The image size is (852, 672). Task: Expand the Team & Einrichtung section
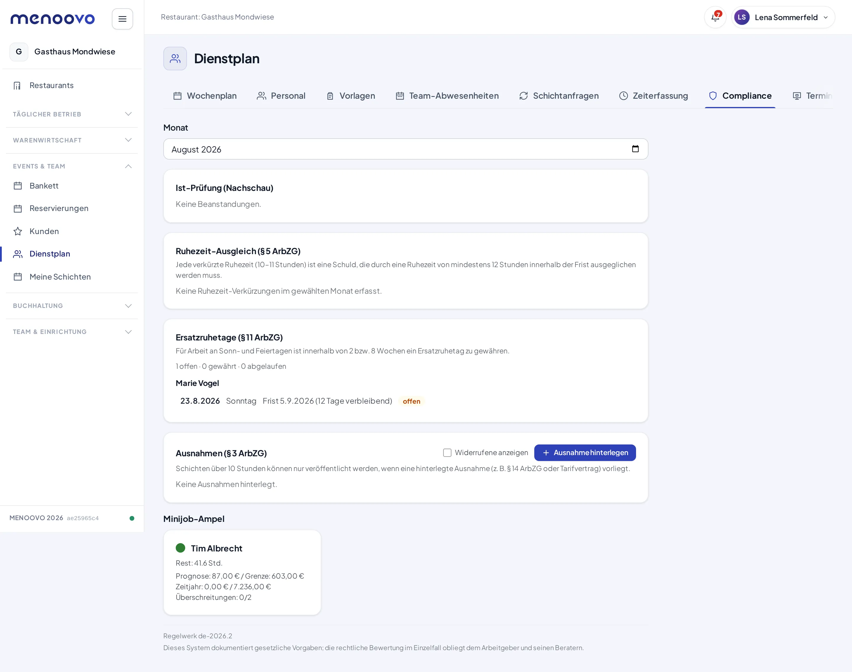coord(72,332)
